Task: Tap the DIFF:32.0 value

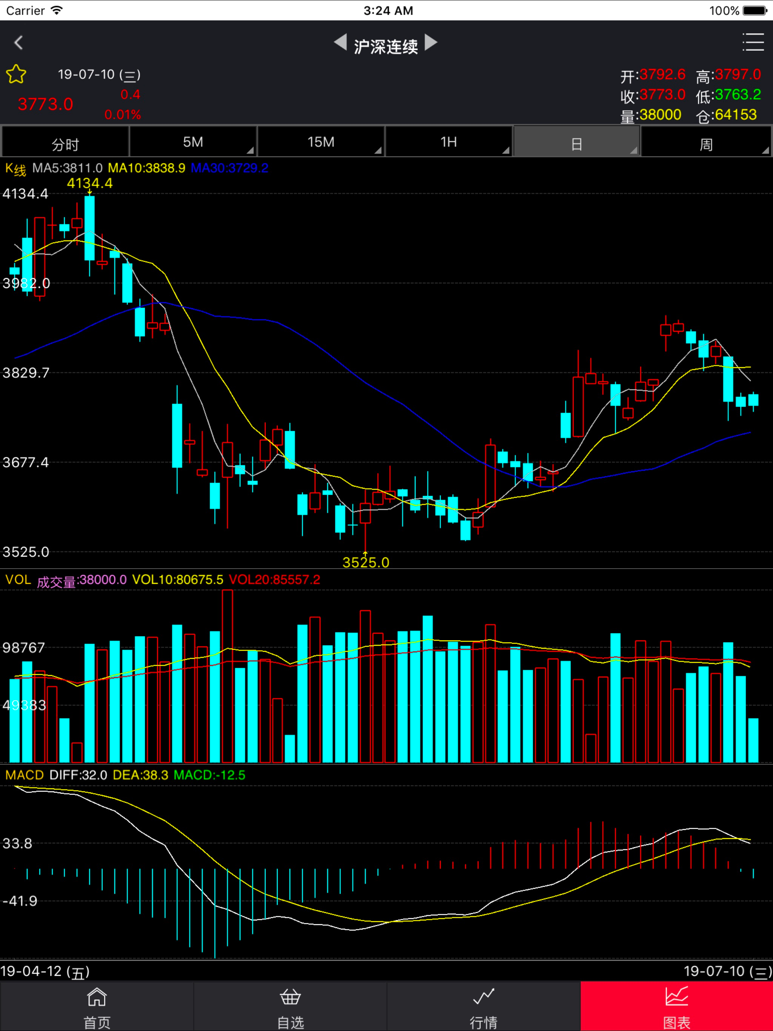Action: (79, 775)
